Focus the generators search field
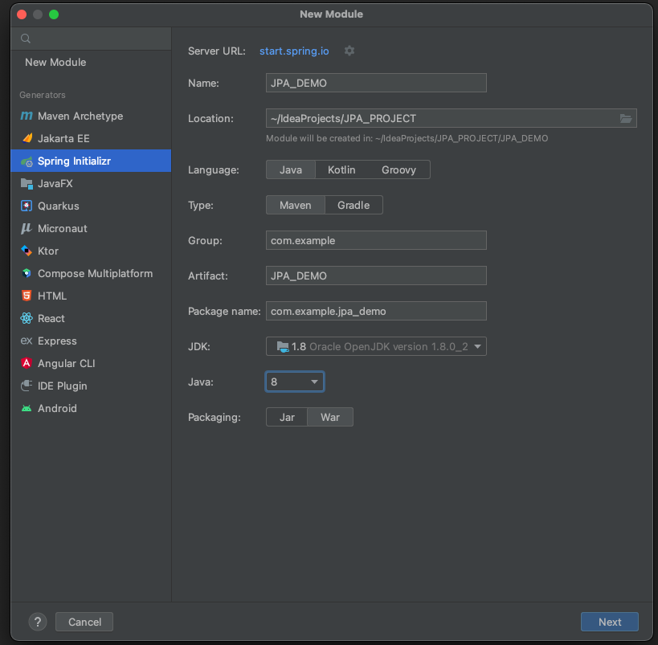This screenshot has height=645, width=658. pos(91,39)
